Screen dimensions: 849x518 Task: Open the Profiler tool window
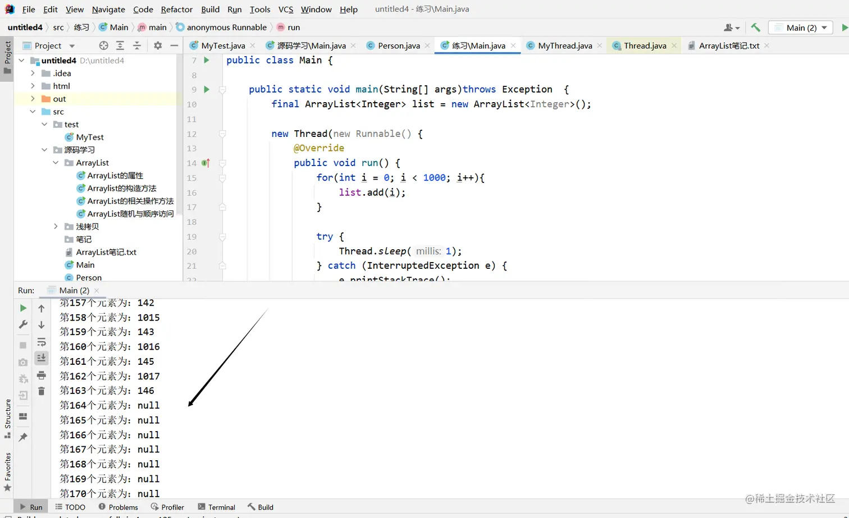pos(167,507)
